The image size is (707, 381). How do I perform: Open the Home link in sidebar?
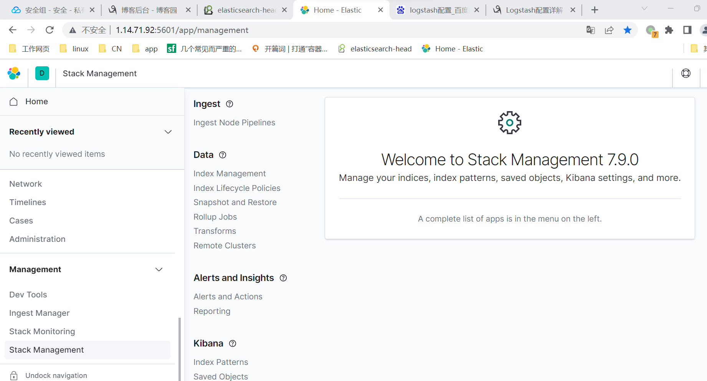click(36, 102)
